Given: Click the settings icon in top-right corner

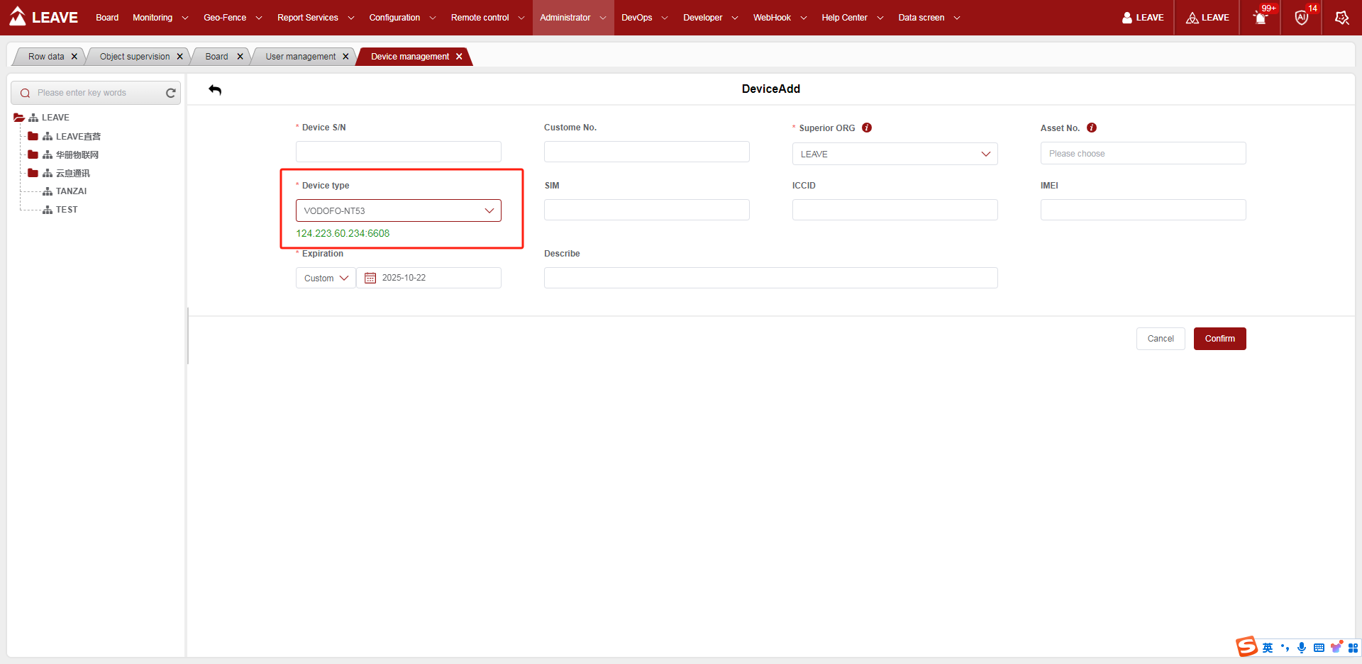Looking at the screenshot, I should pos(1341,18).
